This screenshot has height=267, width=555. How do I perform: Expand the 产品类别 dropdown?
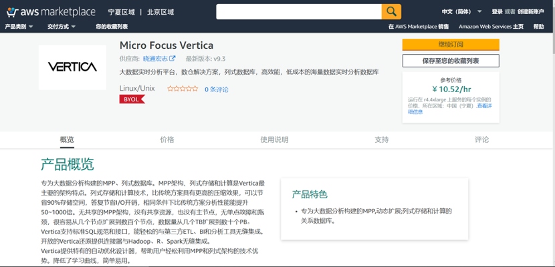pos(19,27)
